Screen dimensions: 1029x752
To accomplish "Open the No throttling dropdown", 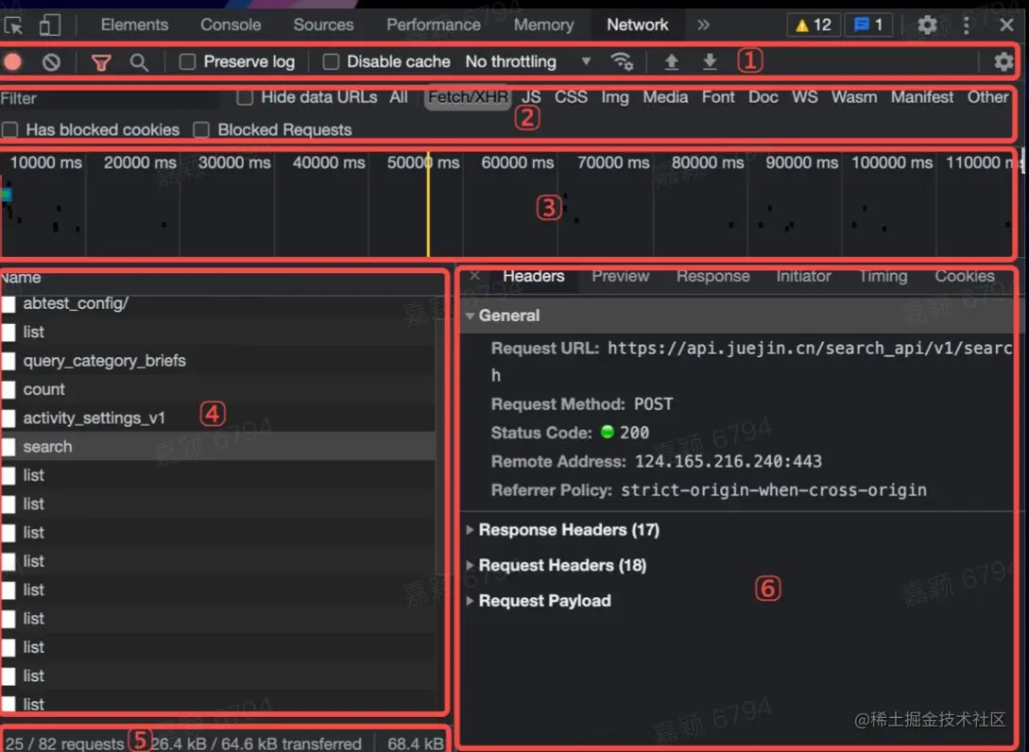I will coord(528,61).
